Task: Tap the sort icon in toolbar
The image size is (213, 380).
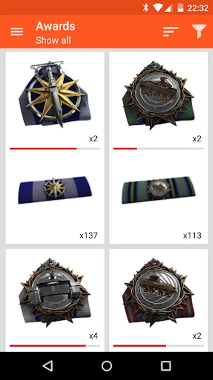Action: click(x=170, y=32)
